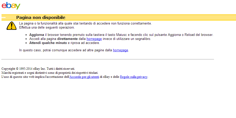Viewport: 236px width, 118px height.
Task: Click sentence starting 'La pagina o la funzionalità'
Action: coord(86,23)
